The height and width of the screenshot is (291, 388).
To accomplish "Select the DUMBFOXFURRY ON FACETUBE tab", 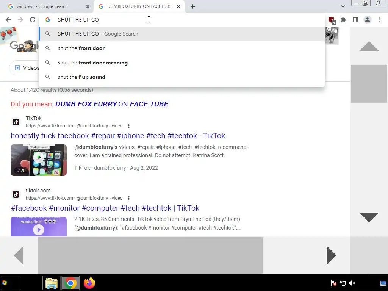I will click(139, 6).
